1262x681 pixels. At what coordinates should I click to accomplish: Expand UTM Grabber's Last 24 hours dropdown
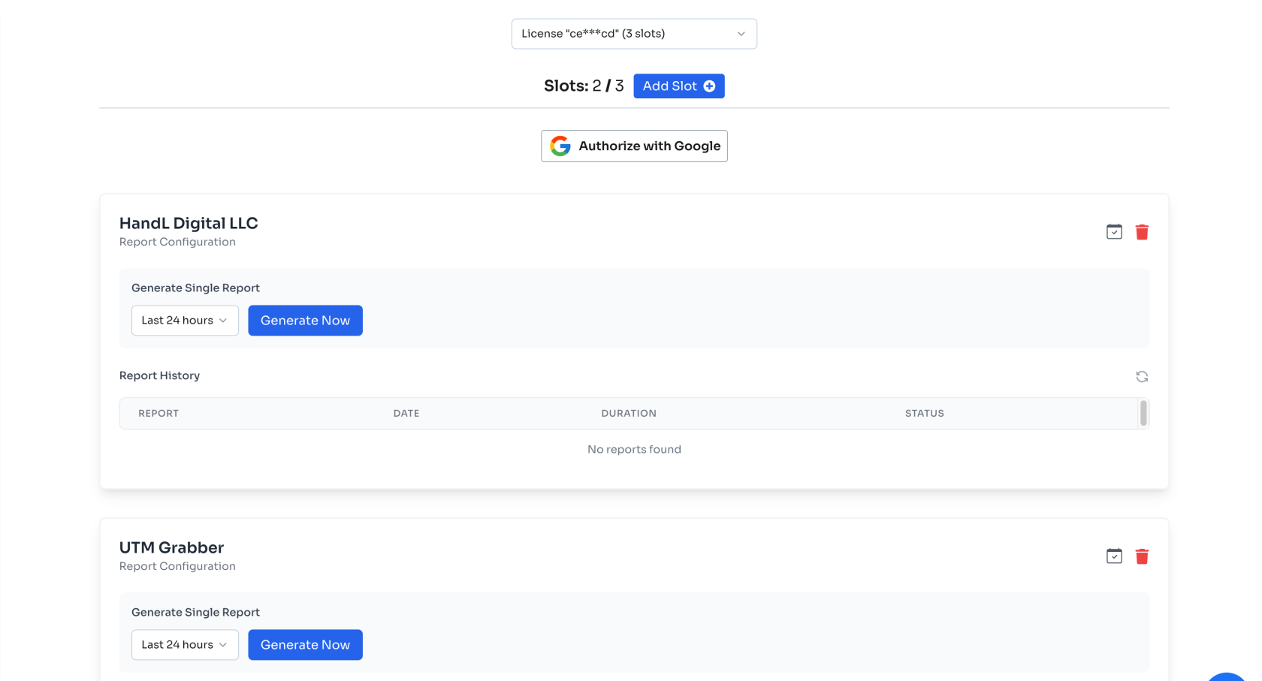click(x=185, y=645)
